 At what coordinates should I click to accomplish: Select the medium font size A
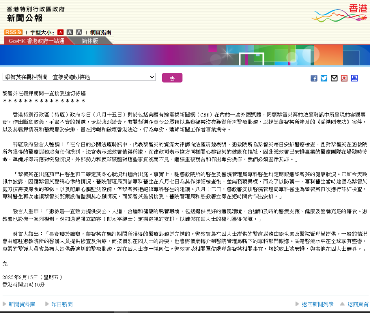click(x=70, y=32)
